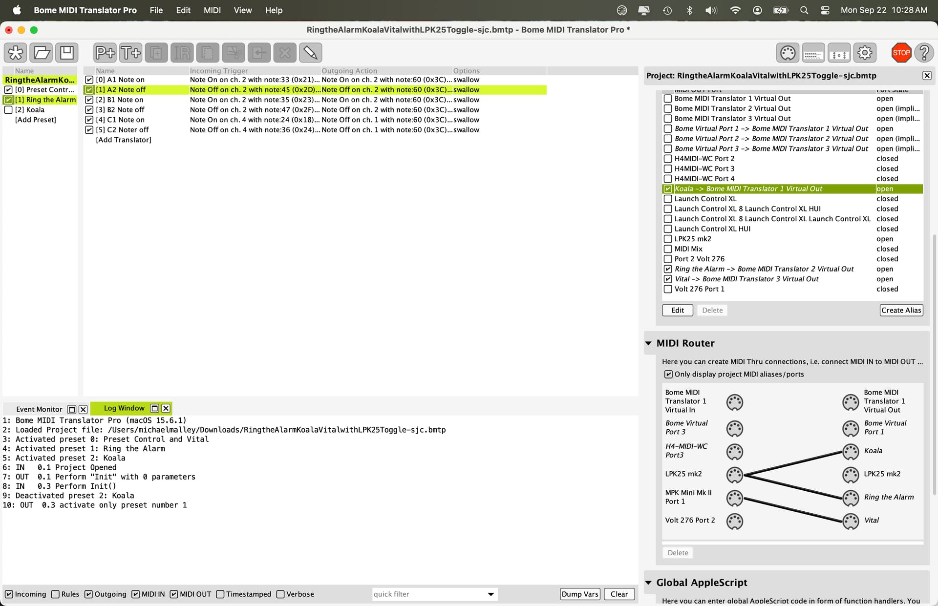Enable the Verbose log checkbox

(280, 594)
